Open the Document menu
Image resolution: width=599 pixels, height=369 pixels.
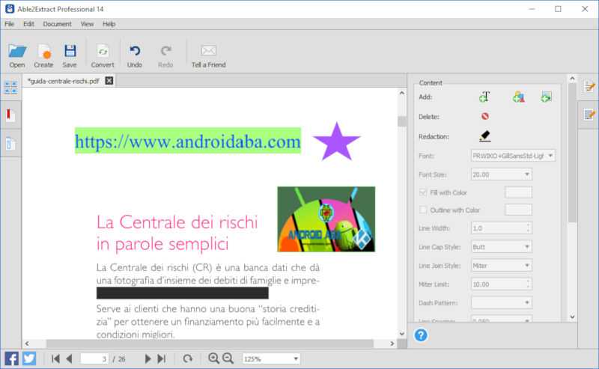(x=58, y=24)
